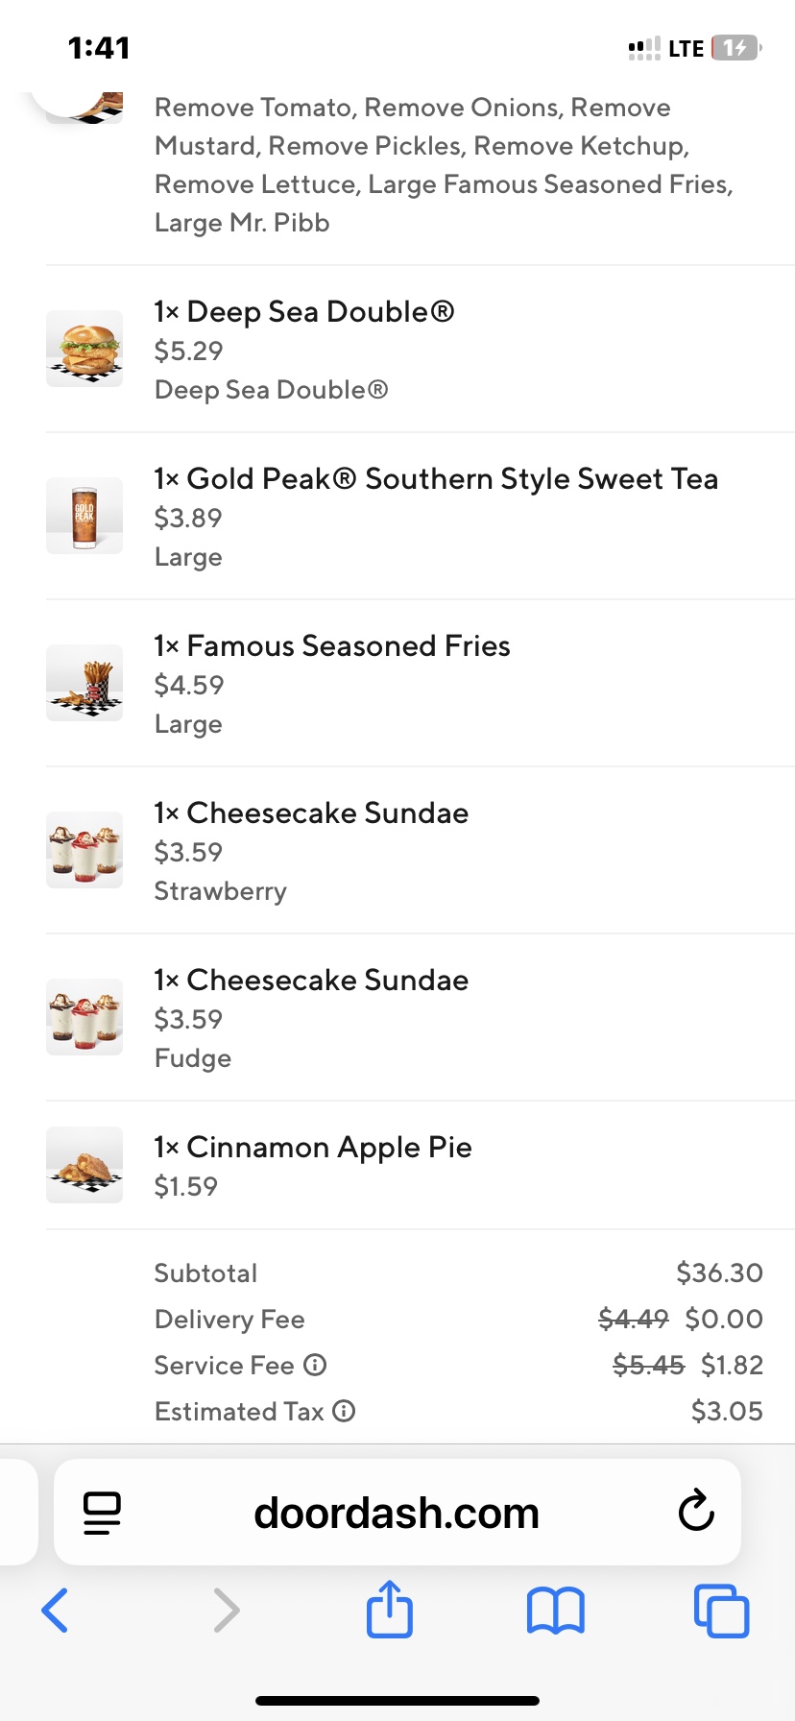Tap the Famous Seasoned Fries image

[x=84, y=683]
